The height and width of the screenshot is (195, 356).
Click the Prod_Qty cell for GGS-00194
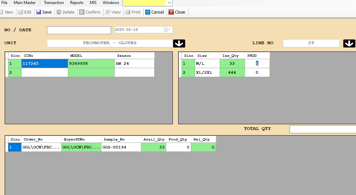tap(178, 147)
